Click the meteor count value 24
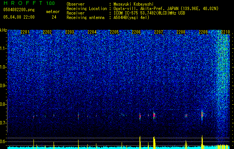Image resolution: width=234 pixels, height=149 pixels. click(54, 17)
